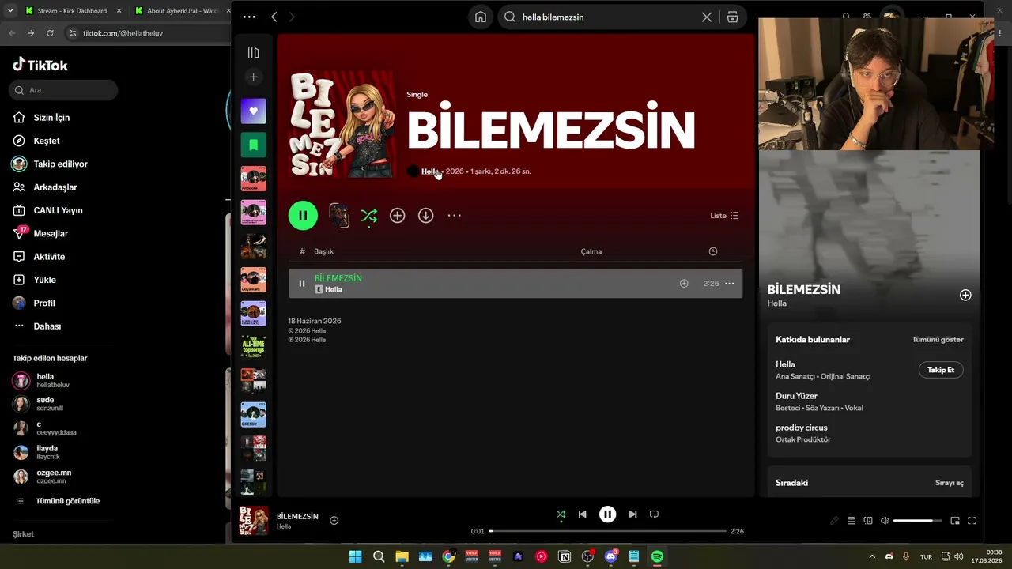Open File Explorer from taskbar
1012x569 pixels.
coord(402,556)
